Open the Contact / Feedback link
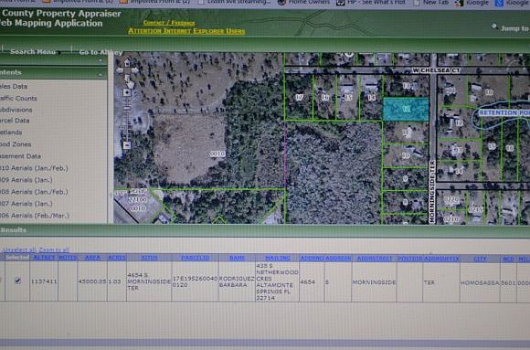Viewport: 530px width, 350px height. click(169, 23)
